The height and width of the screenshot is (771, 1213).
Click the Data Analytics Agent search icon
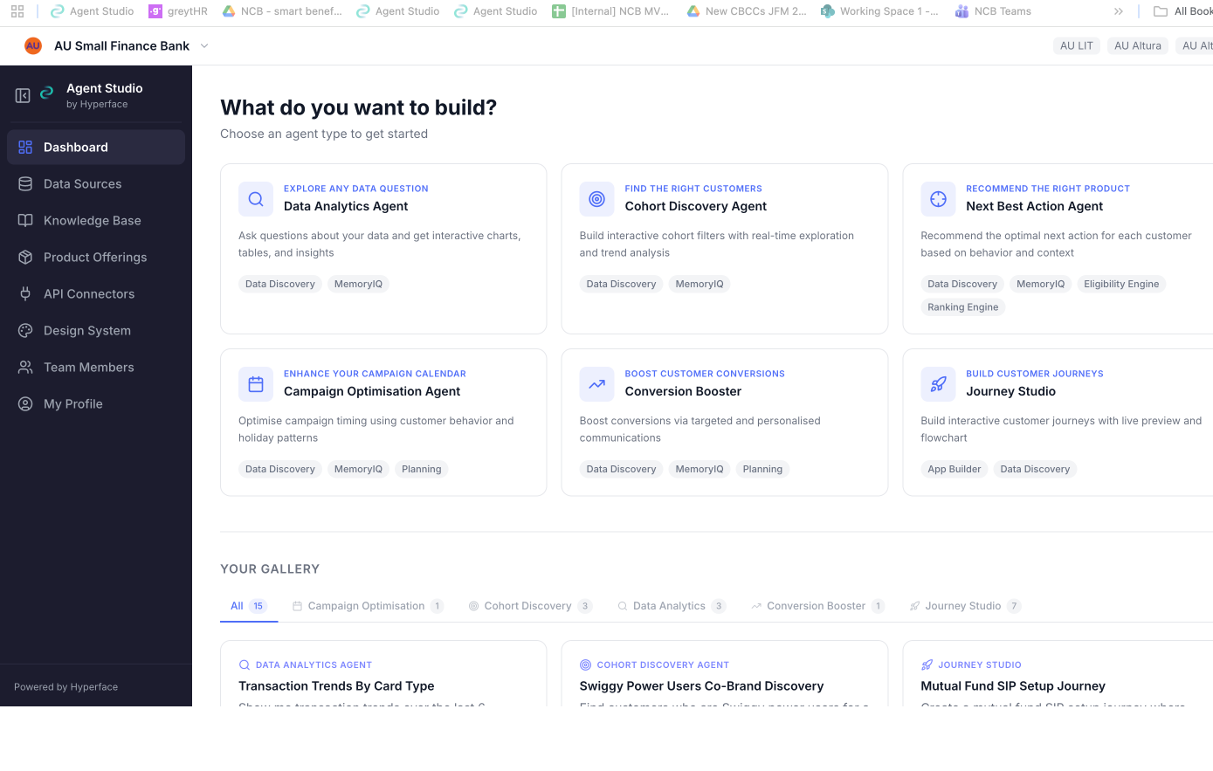(256, 199)
